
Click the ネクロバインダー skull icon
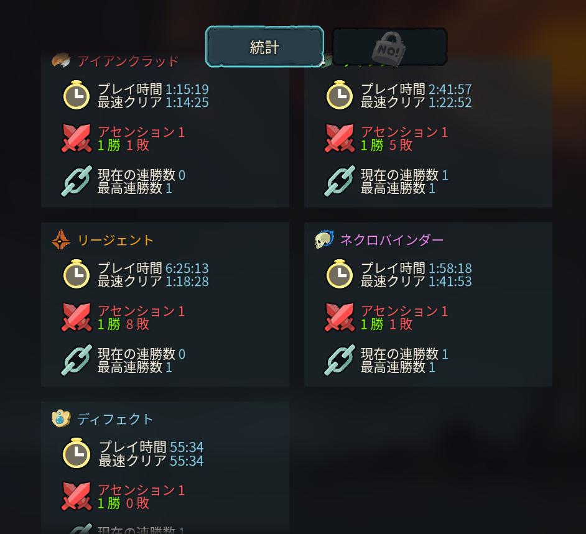click(324, 239)
